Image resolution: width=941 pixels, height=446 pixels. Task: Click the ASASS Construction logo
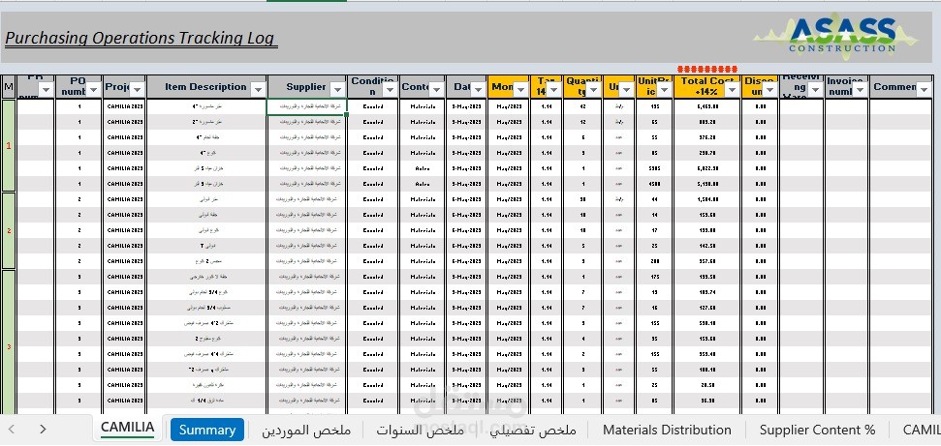(x=836, y=36)
